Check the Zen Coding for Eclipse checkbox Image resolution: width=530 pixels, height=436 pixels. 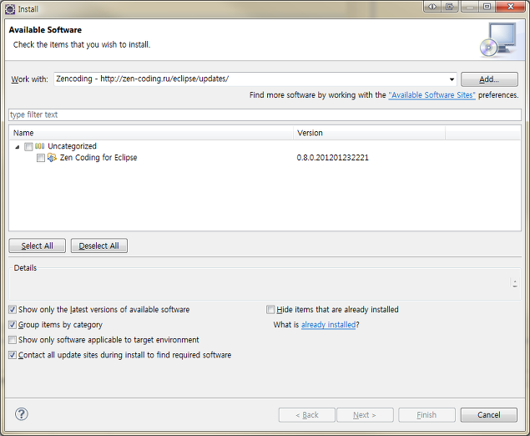coord(41,158)
